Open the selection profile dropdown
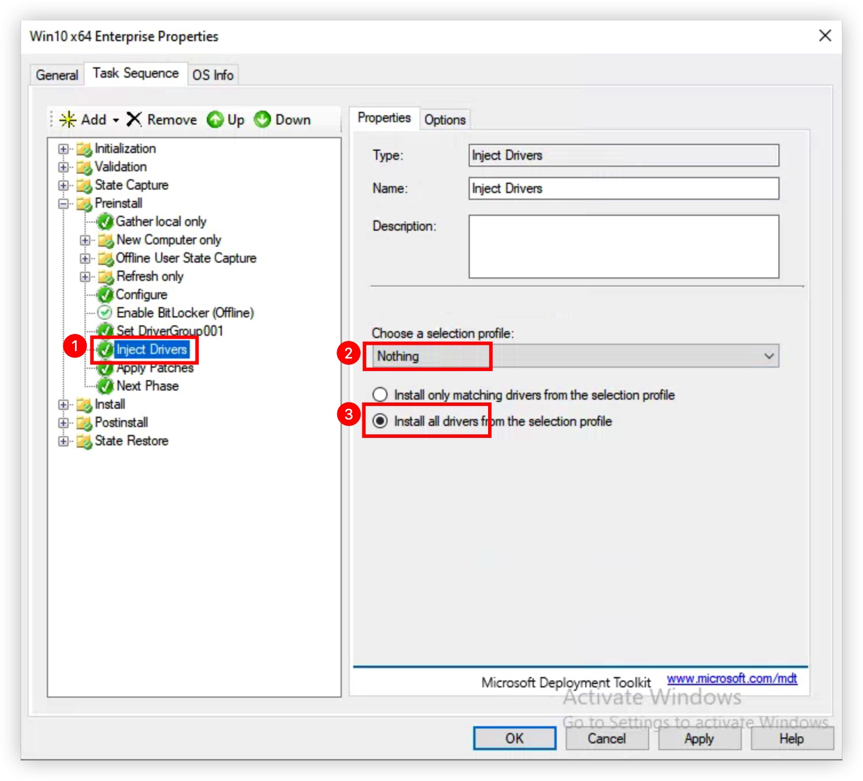 click(x=769, y=356)
